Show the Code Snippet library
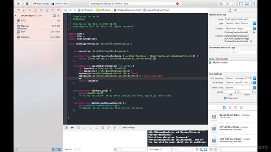271x152 pixels. click(x=230, y=108)
